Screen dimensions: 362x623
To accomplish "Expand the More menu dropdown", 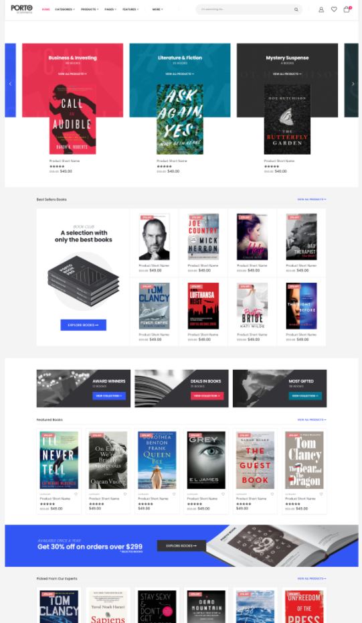I will tap(158, 9).
